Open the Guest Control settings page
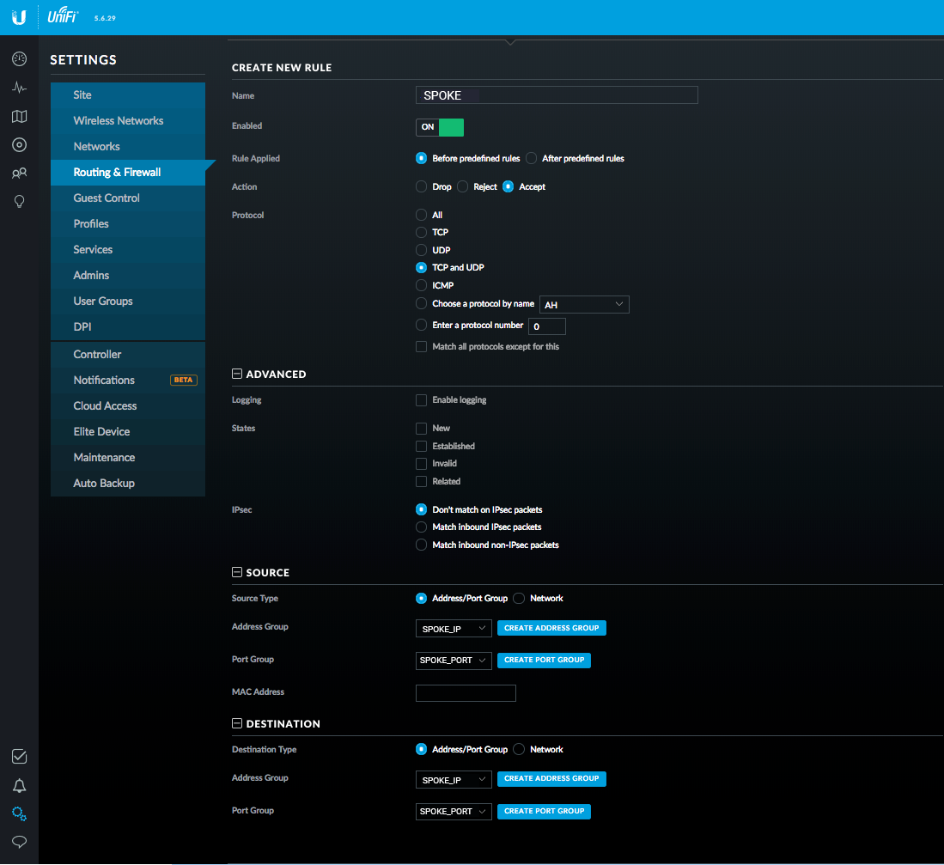The height and width of the screenshot is (865, 944). (x=107, y=198)
